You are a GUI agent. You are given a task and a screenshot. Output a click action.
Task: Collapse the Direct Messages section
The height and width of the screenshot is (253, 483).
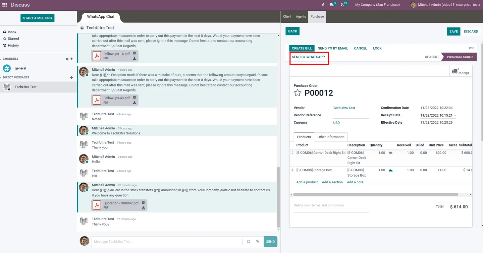(x=15, y=77)
